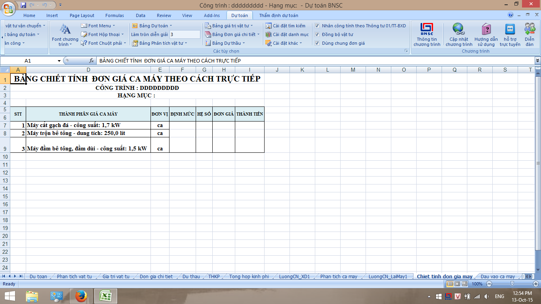
Task: Toggle Nhân công tính theo Thông tư 01/TT-BXD checkbox
Action: tap(317, 26)
